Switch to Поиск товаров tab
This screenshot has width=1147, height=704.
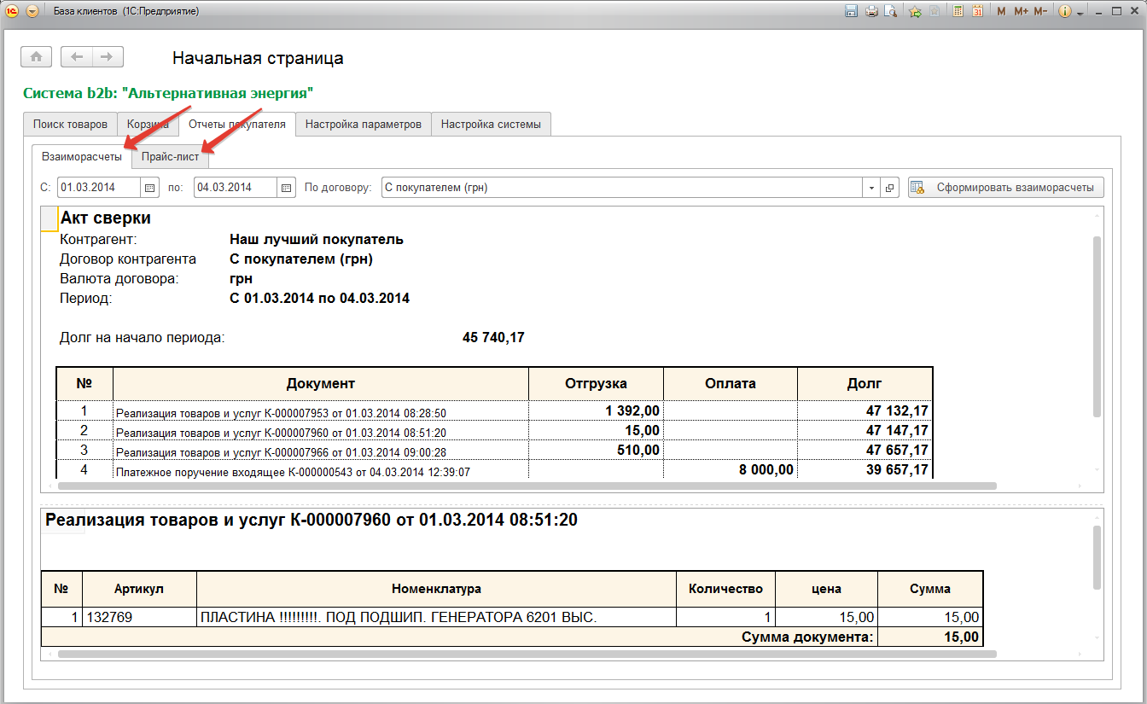[x=70, y=125]
